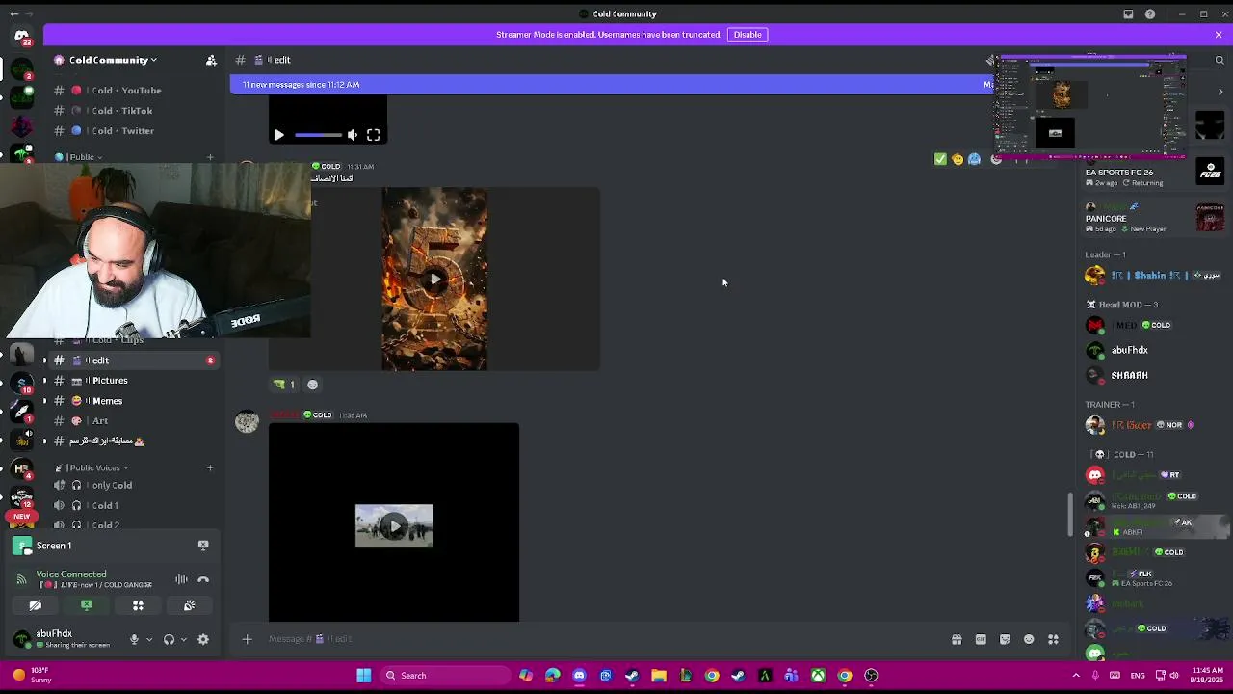Upload an attachment with the plus button
This screenshot has height=694, width=1233.
[x=247, y=639]
